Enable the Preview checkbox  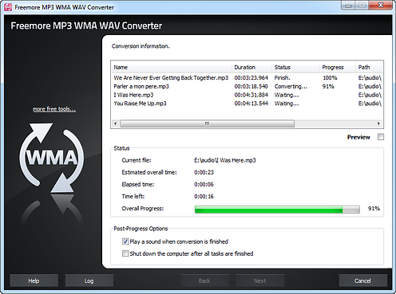(381, 137)
